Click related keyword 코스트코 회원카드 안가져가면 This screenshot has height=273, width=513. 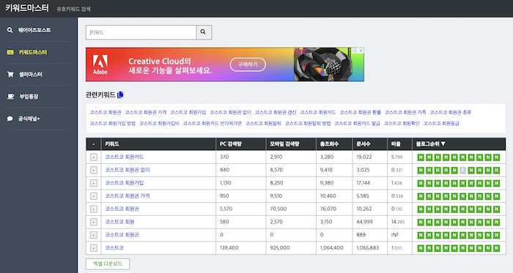coord(213,124)
